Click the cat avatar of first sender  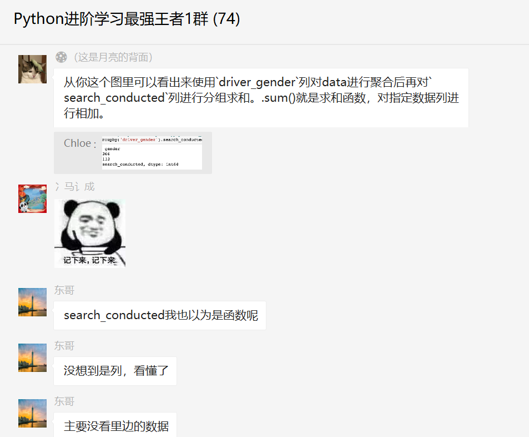coord(32,69)
